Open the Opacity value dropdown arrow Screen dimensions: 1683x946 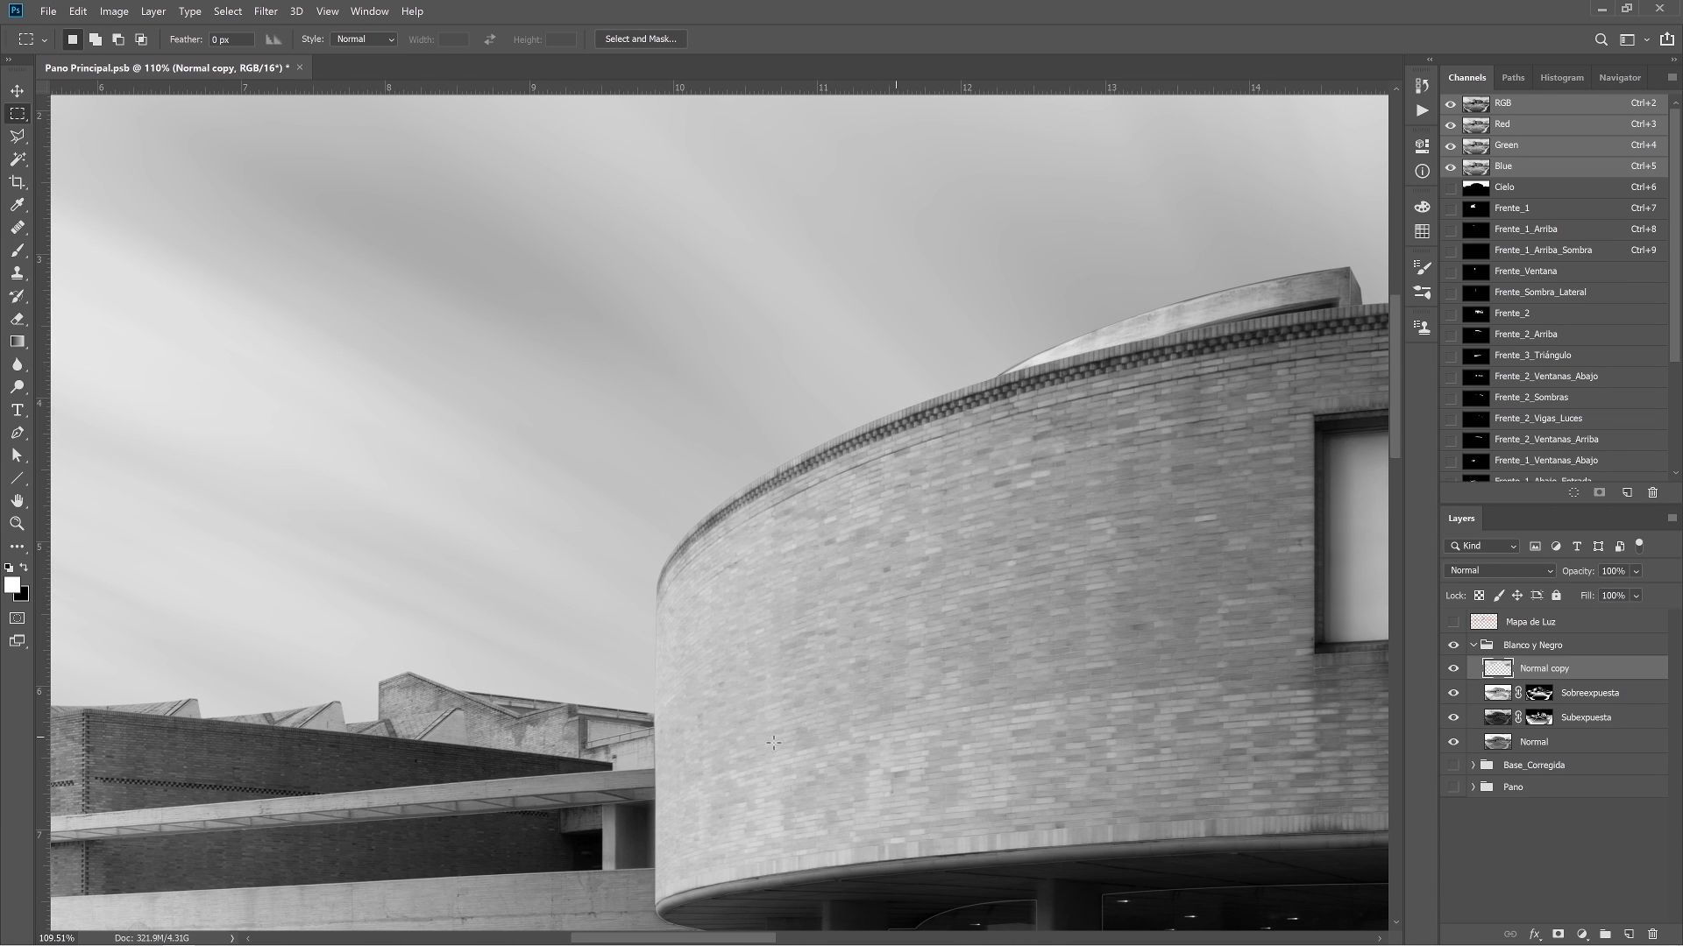pyautogui.click(x=1637, y=571)
